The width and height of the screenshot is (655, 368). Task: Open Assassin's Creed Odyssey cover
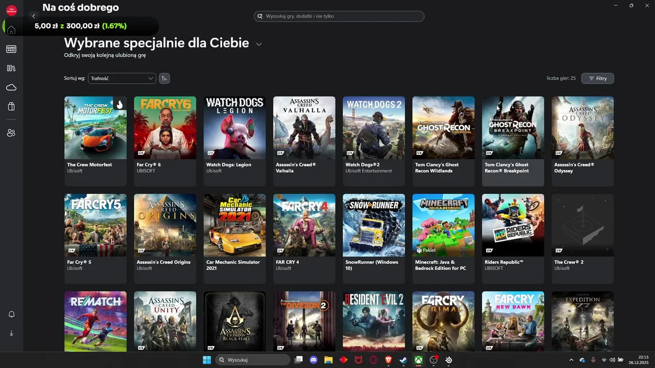pyautogui.click(x=582, y=128)
